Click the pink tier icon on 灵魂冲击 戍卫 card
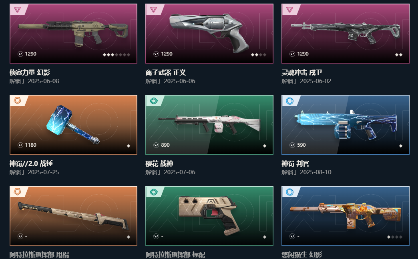The image size is (418, 259). click(289, 10)
